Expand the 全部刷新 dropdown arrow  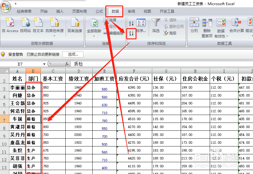(94, 36)
